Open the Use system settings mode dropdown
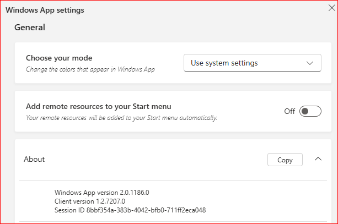Screen dimensions: 338x224 pyautogui.click(x=253, y=63)
